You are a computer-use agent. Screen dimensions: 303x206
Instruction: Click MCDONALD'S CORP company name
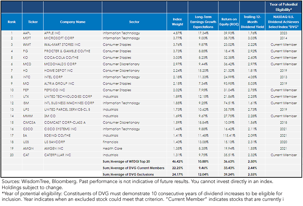(x=60, y=64)
